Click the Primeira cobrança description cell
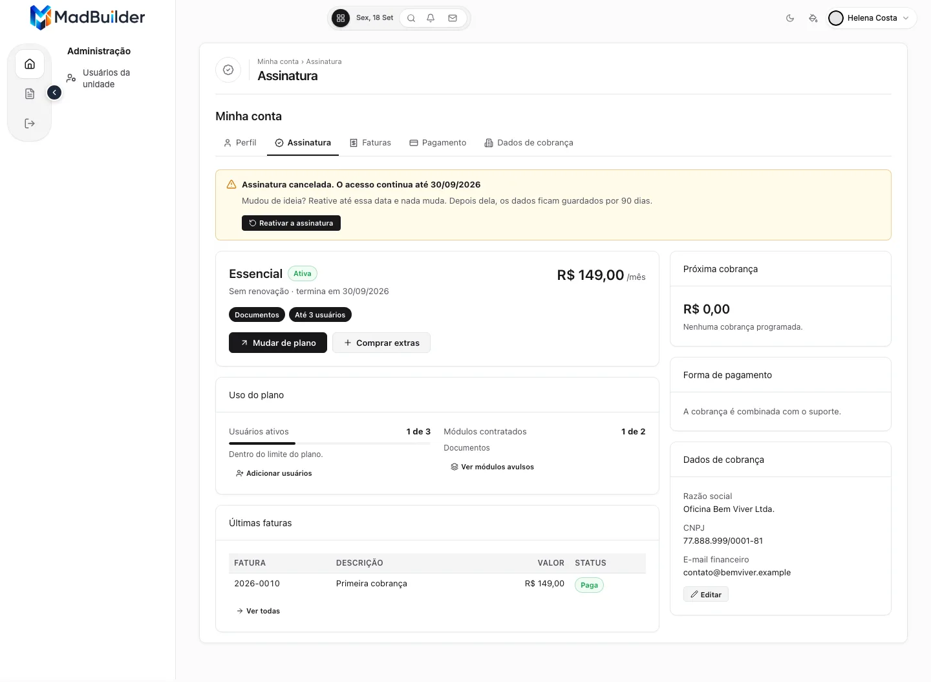Image resolution: width=931 pixels, height=682 pixels. tap(372, 584)
